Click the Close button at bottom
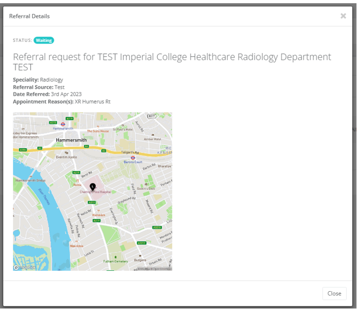Viewport: 357px width, 309px height. (334, 293)
